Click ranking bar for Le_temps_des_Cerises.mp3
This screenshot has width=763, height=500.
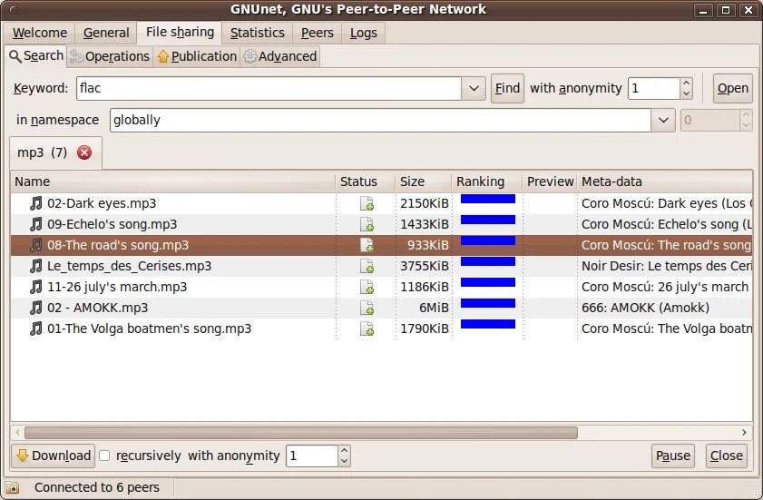pos(487,261)
